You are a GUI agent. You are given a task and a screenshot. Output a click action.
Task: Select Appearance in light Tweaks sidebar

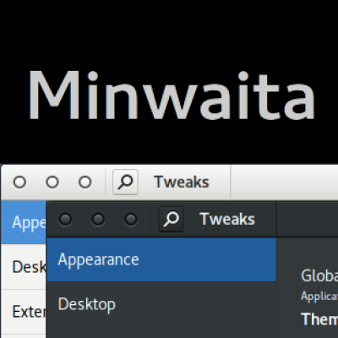24,222
